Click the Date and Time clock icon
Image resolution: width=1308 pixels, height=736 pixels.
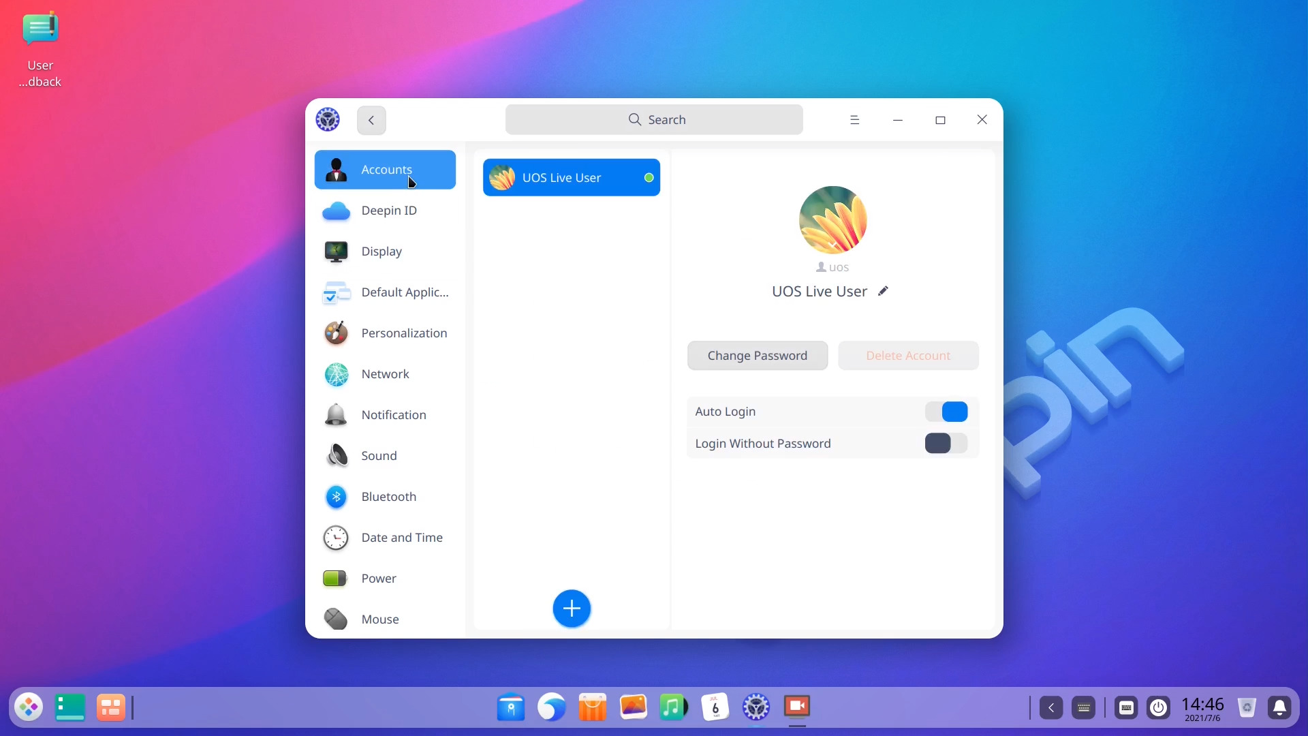pyautogui.click(x=336, y=538)
